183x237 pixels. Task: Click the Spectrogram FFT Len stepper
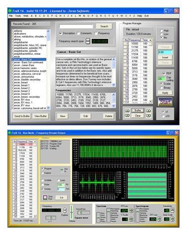click(x=159, y=219)
